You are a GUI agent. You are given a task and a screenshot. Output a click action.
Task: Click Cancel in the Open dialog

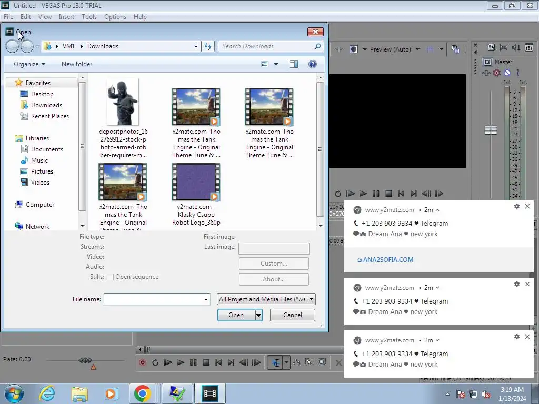click(293, 315)
